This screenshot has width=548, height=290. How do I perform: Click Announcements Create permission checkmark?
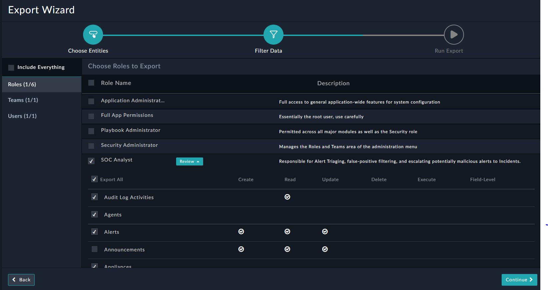click(241, 249)
